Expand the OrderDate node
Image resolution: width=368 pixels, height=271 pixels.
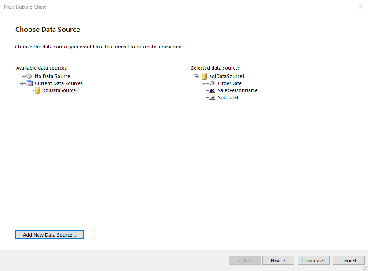pyautogui.click(x=203, y=83)
